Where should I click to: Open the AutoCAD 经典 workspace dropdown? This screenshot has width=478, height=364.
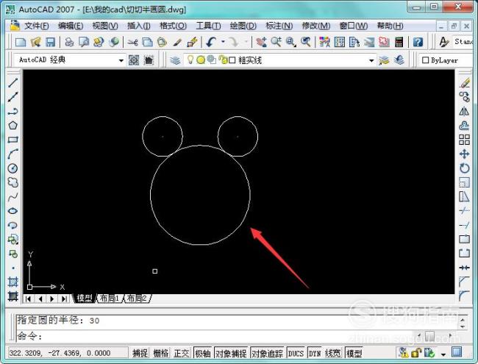coord(121,60)
